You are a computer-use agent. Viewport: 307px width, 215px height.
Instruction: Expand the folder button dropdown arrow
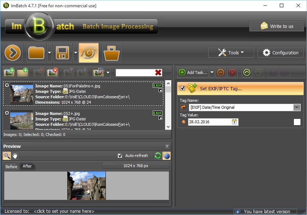tap(49, 53)
